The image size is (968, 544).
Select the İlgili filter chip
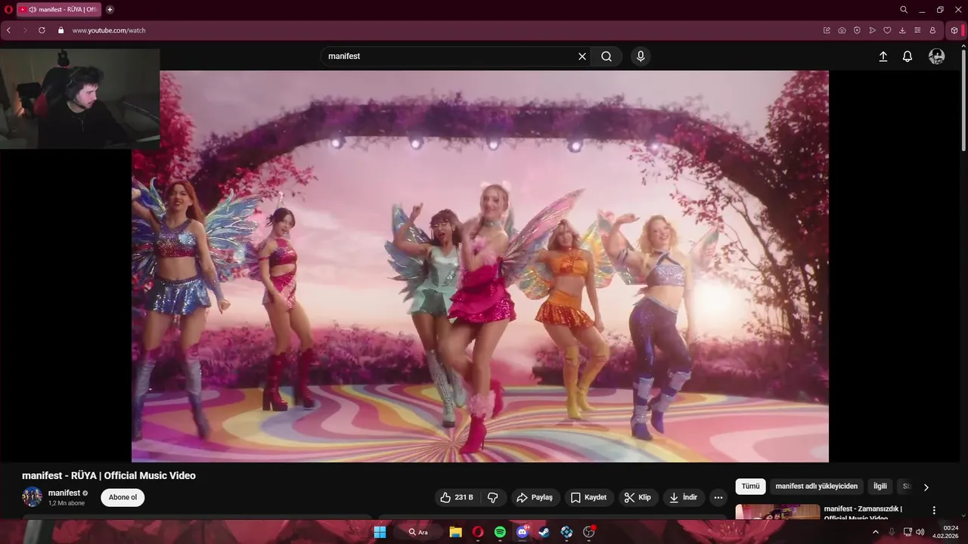click(880, 487)
